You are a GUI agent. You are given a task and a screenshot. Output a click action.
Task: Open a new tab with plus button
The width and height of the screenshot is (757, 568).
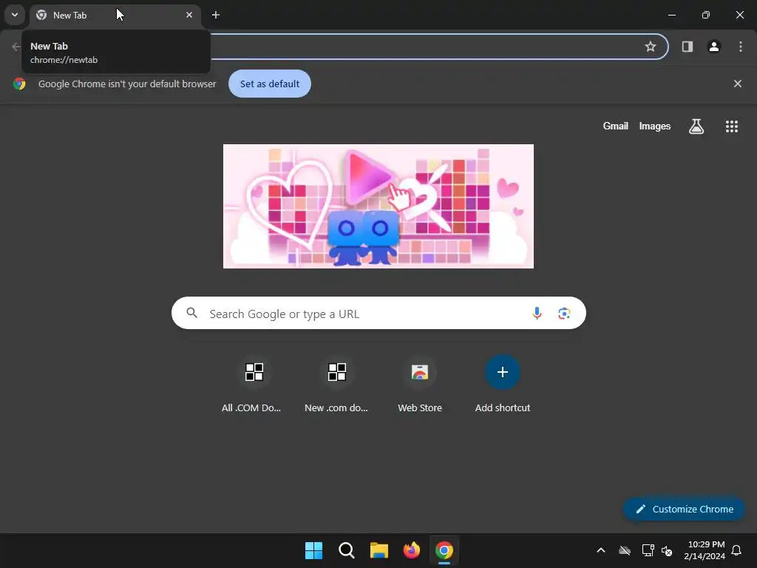tap(216, 15)
